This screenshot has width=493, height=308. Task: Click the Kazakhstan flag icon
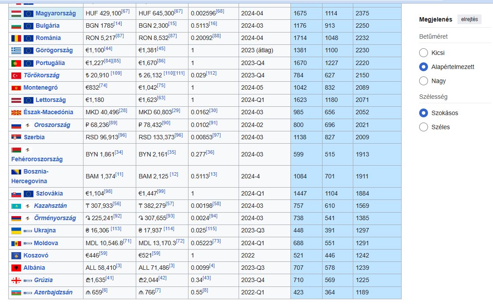point(16,206)
